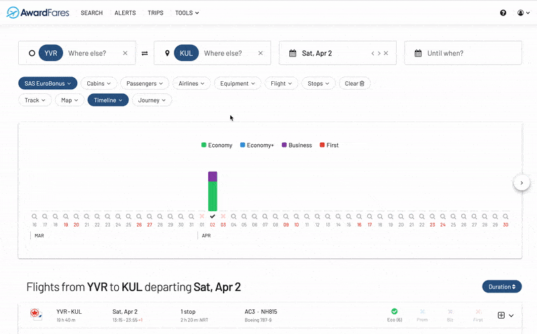Go to TRIPS in top navigation

(x=156, y=13)
